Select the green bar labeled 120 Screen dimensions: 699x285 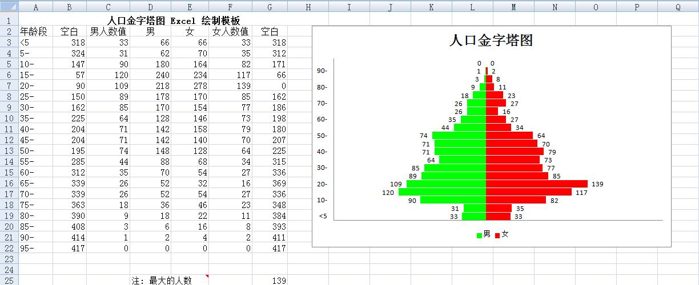[442, 192]
